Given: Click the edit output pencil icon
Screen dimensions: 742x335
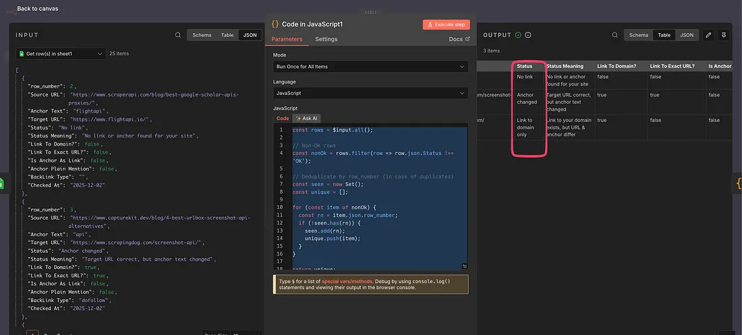Looking at the screenshot, I should (708, 35).
